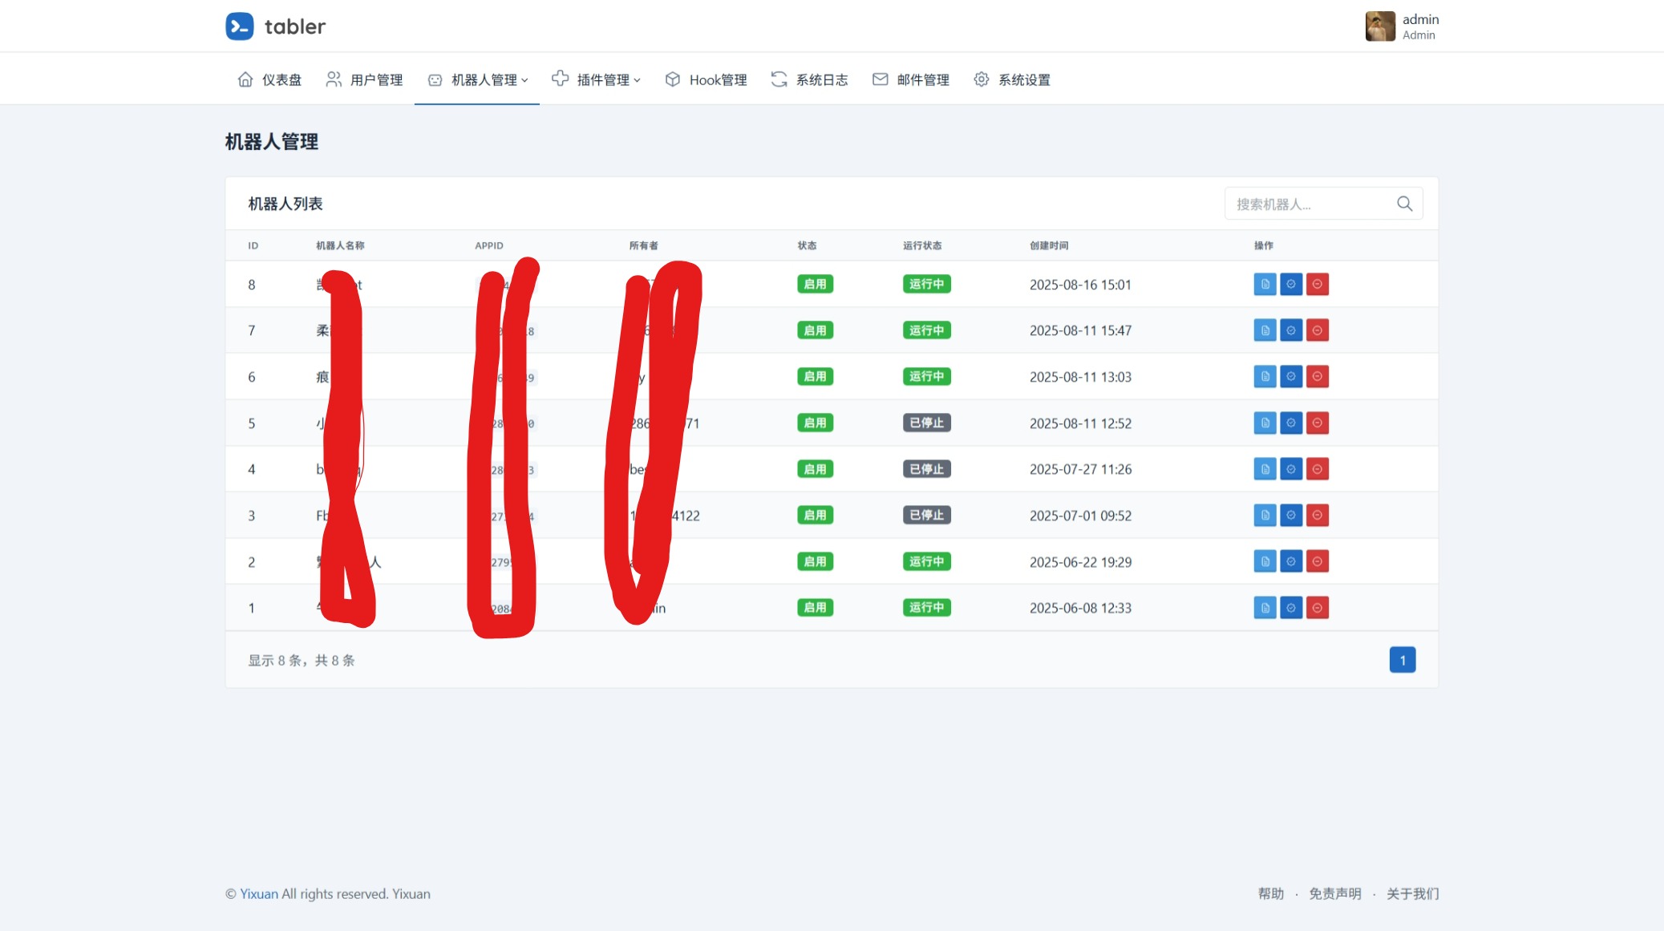
Task: Click red delete icon for robot ID 1
Action: point(1318,608)
